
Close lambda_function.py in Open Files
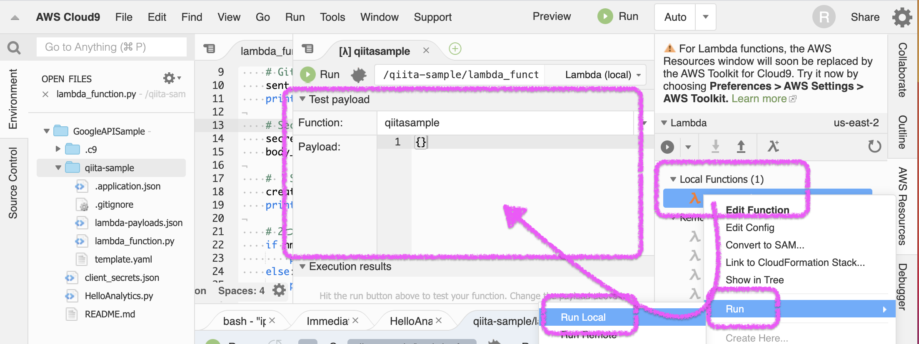pyautogui.click(x=45, y=94)
